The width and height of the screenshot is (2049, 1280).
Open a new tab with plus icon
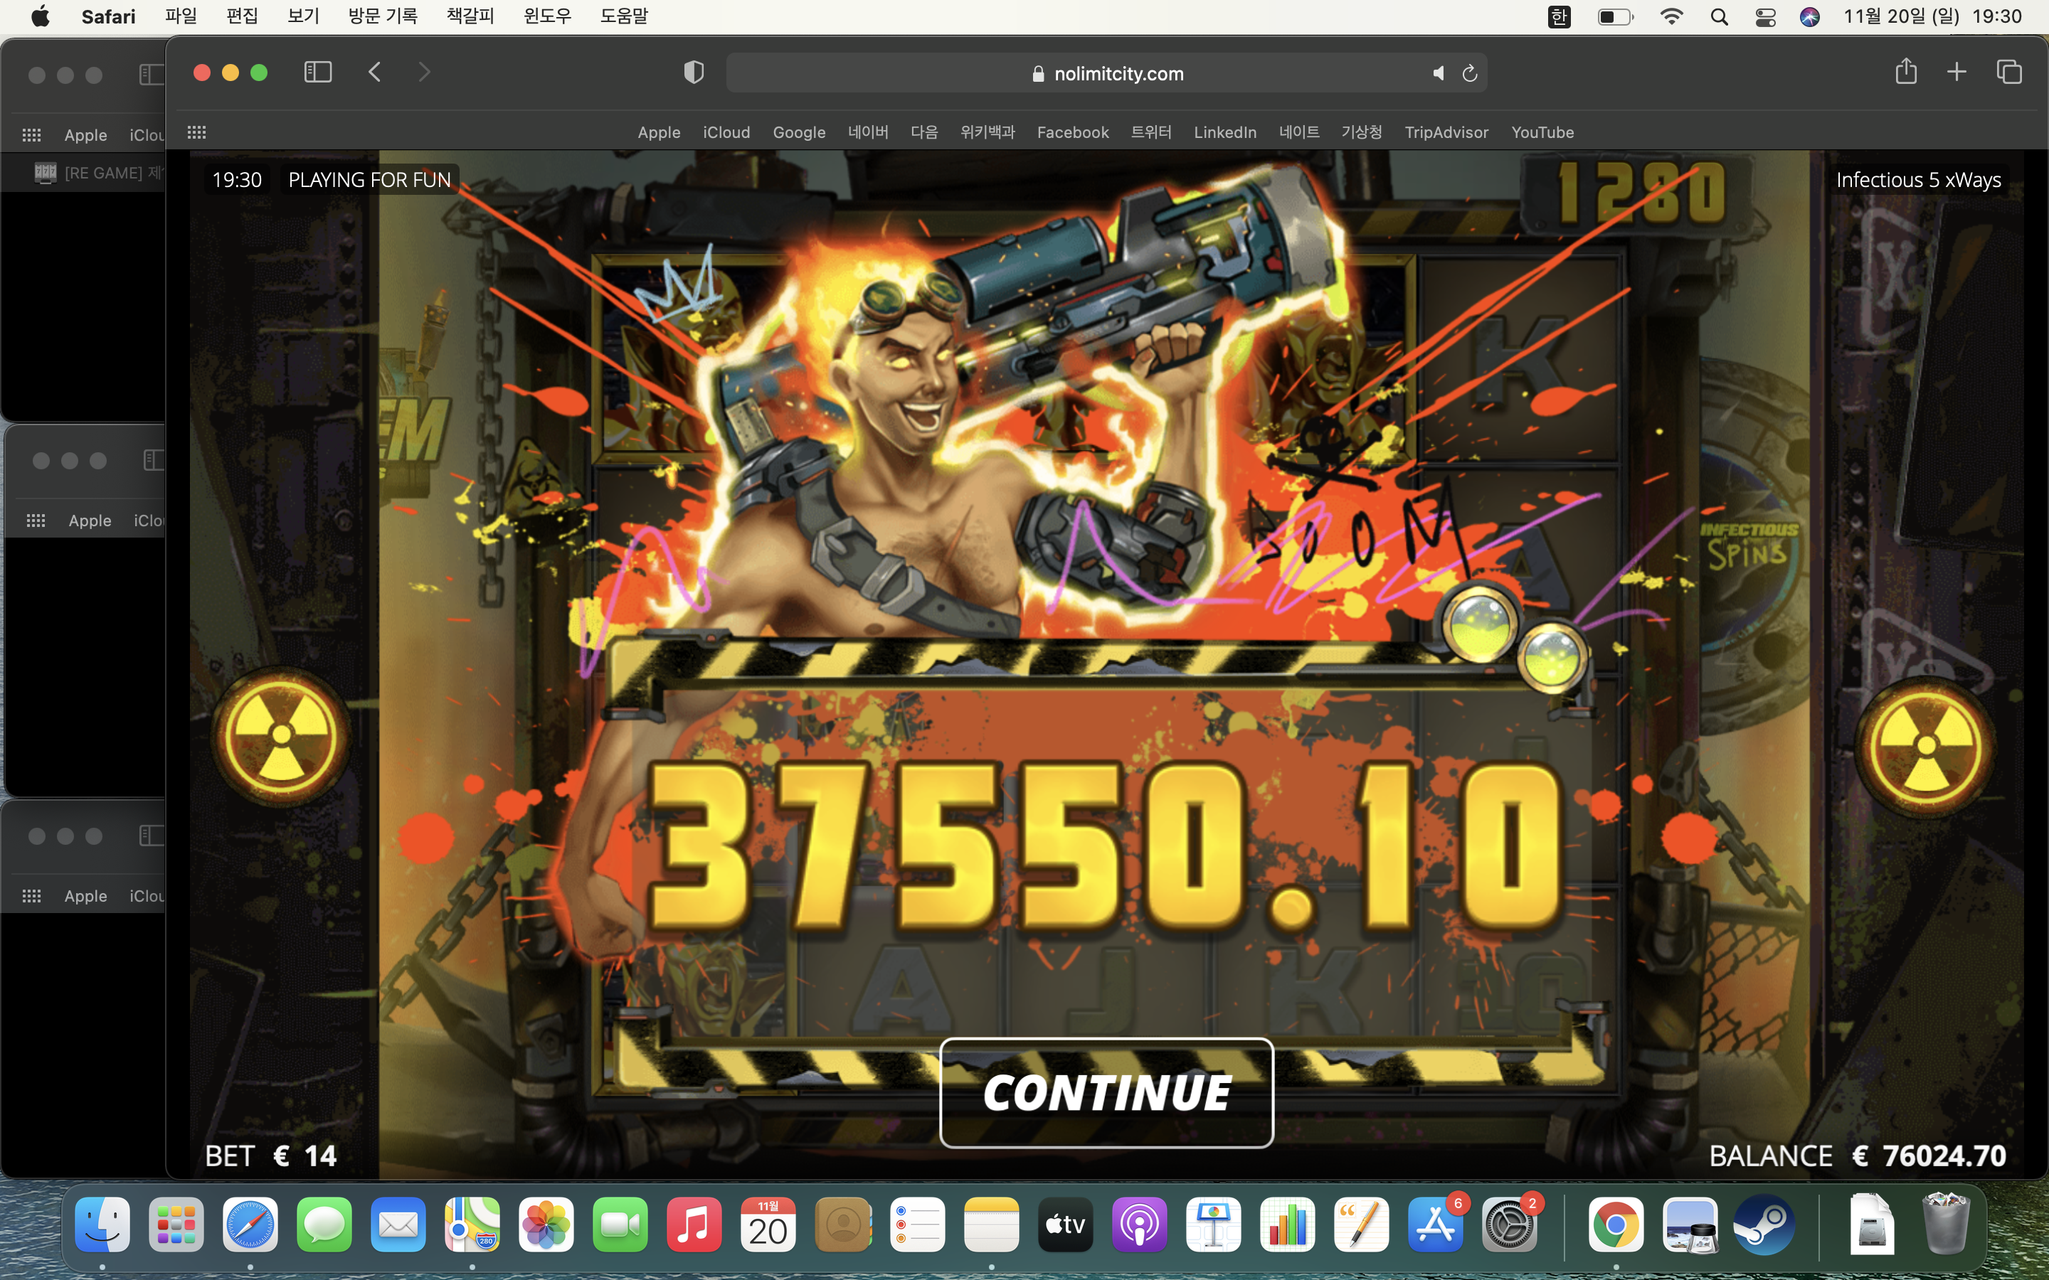coord(1957,72)
